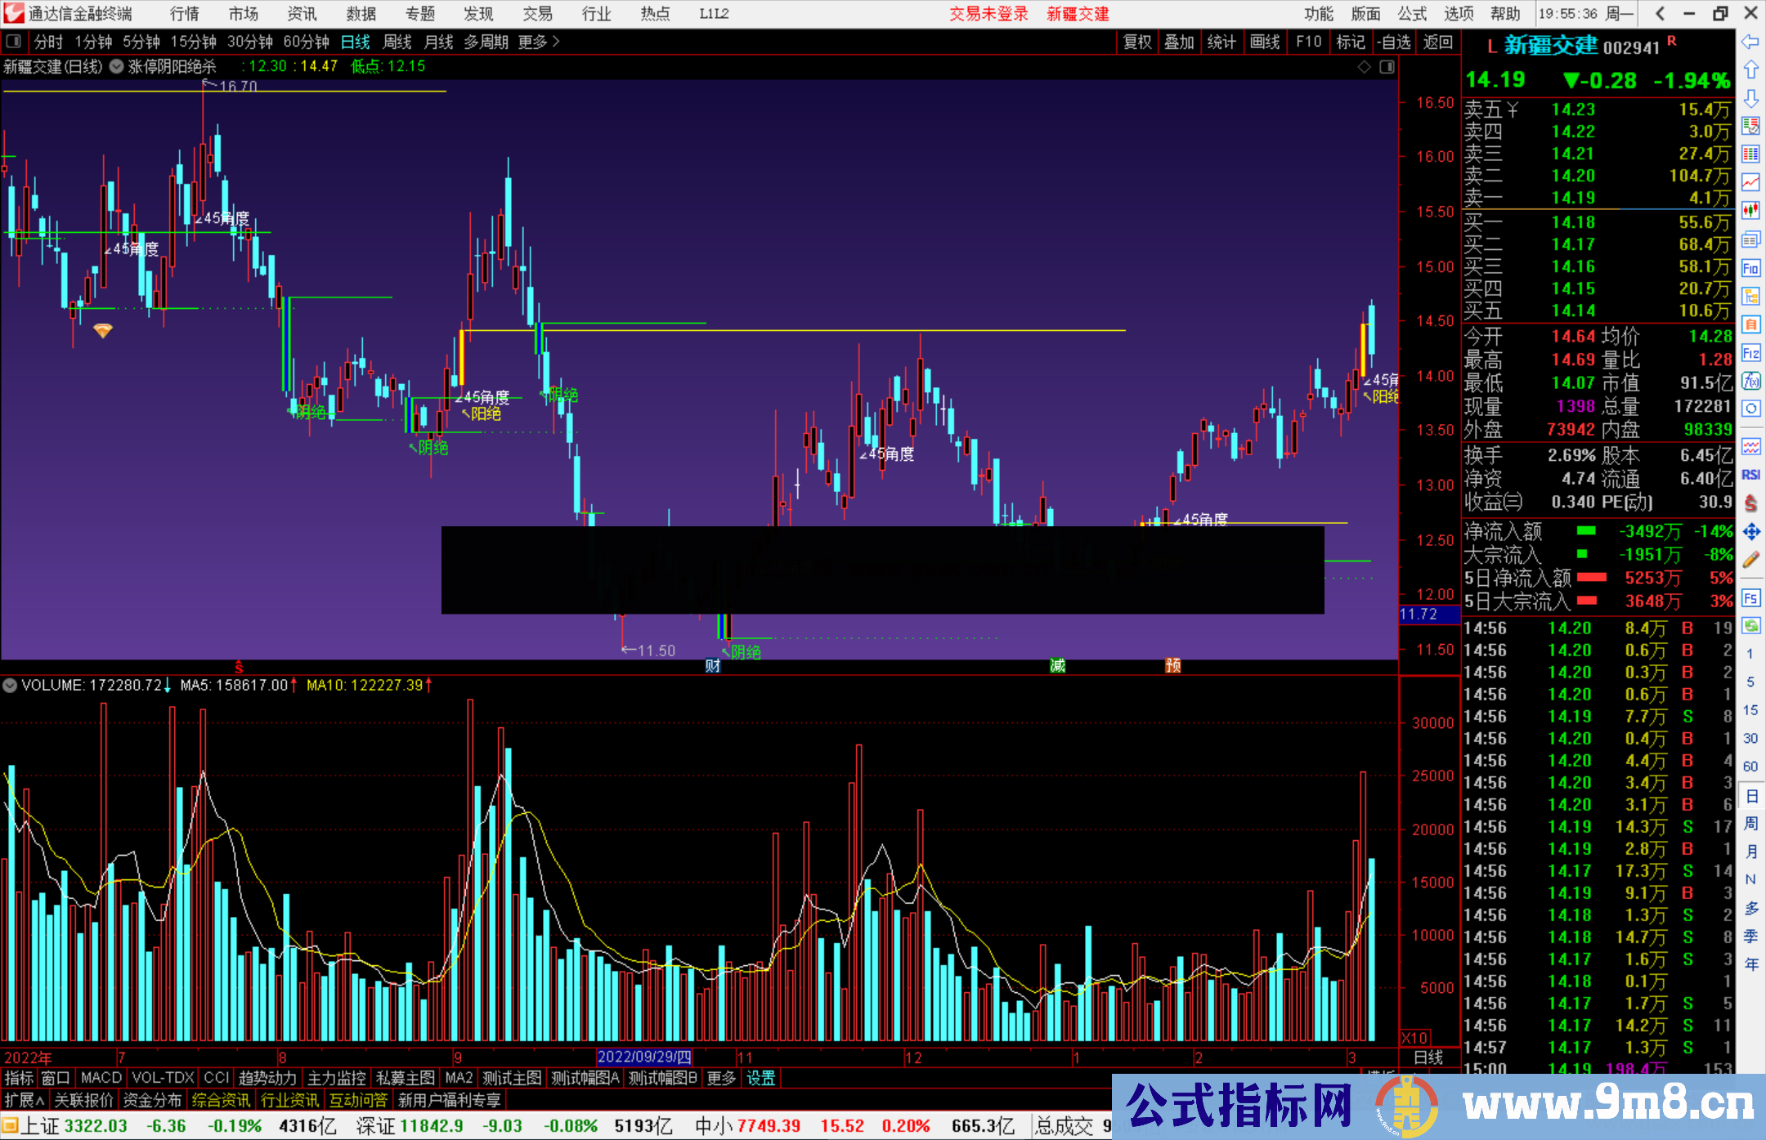Open the RSI indicator sidebar icon
Viewport: 1766px width, 1140px height.
click(x=1750, y=475)
